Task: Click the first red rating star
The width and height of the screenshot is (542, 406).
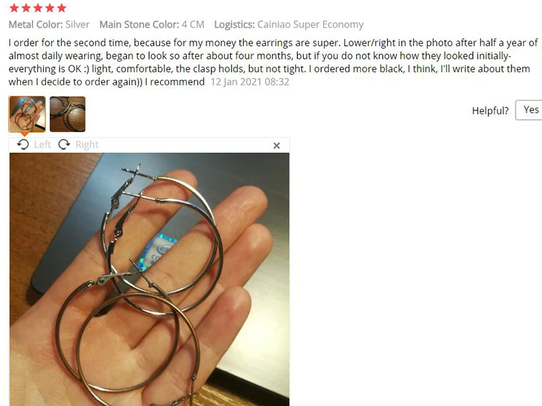Action: pyautogui.click(x=14, y=7)
